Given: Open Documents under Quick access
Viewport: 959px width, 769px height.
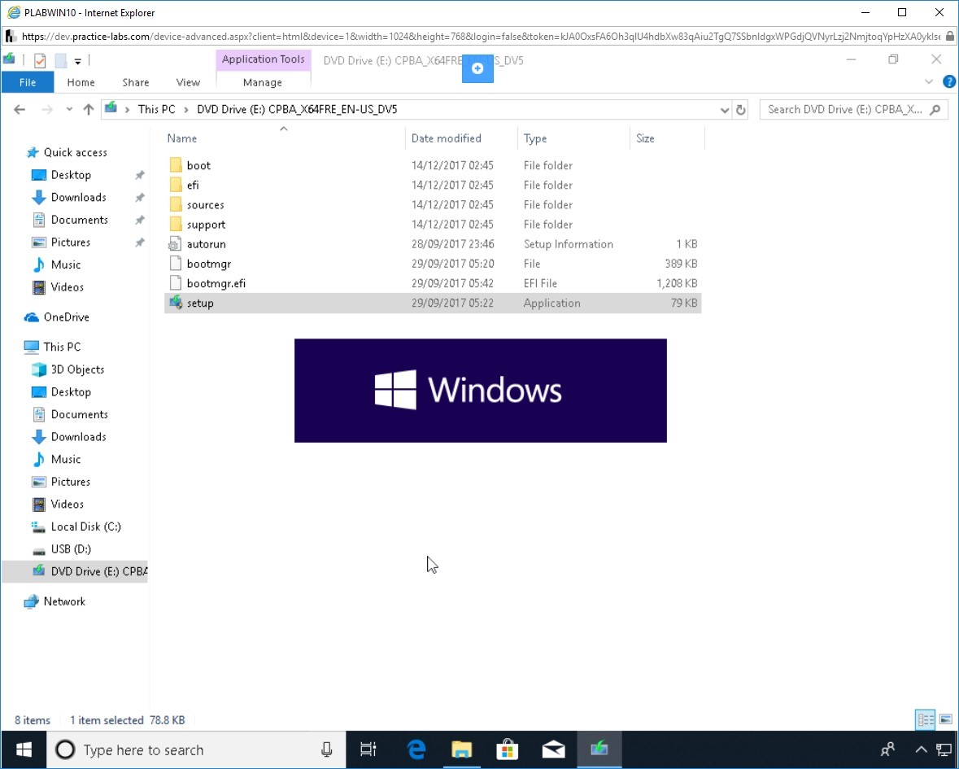Looking at the screenshot, I should point(80,220).
